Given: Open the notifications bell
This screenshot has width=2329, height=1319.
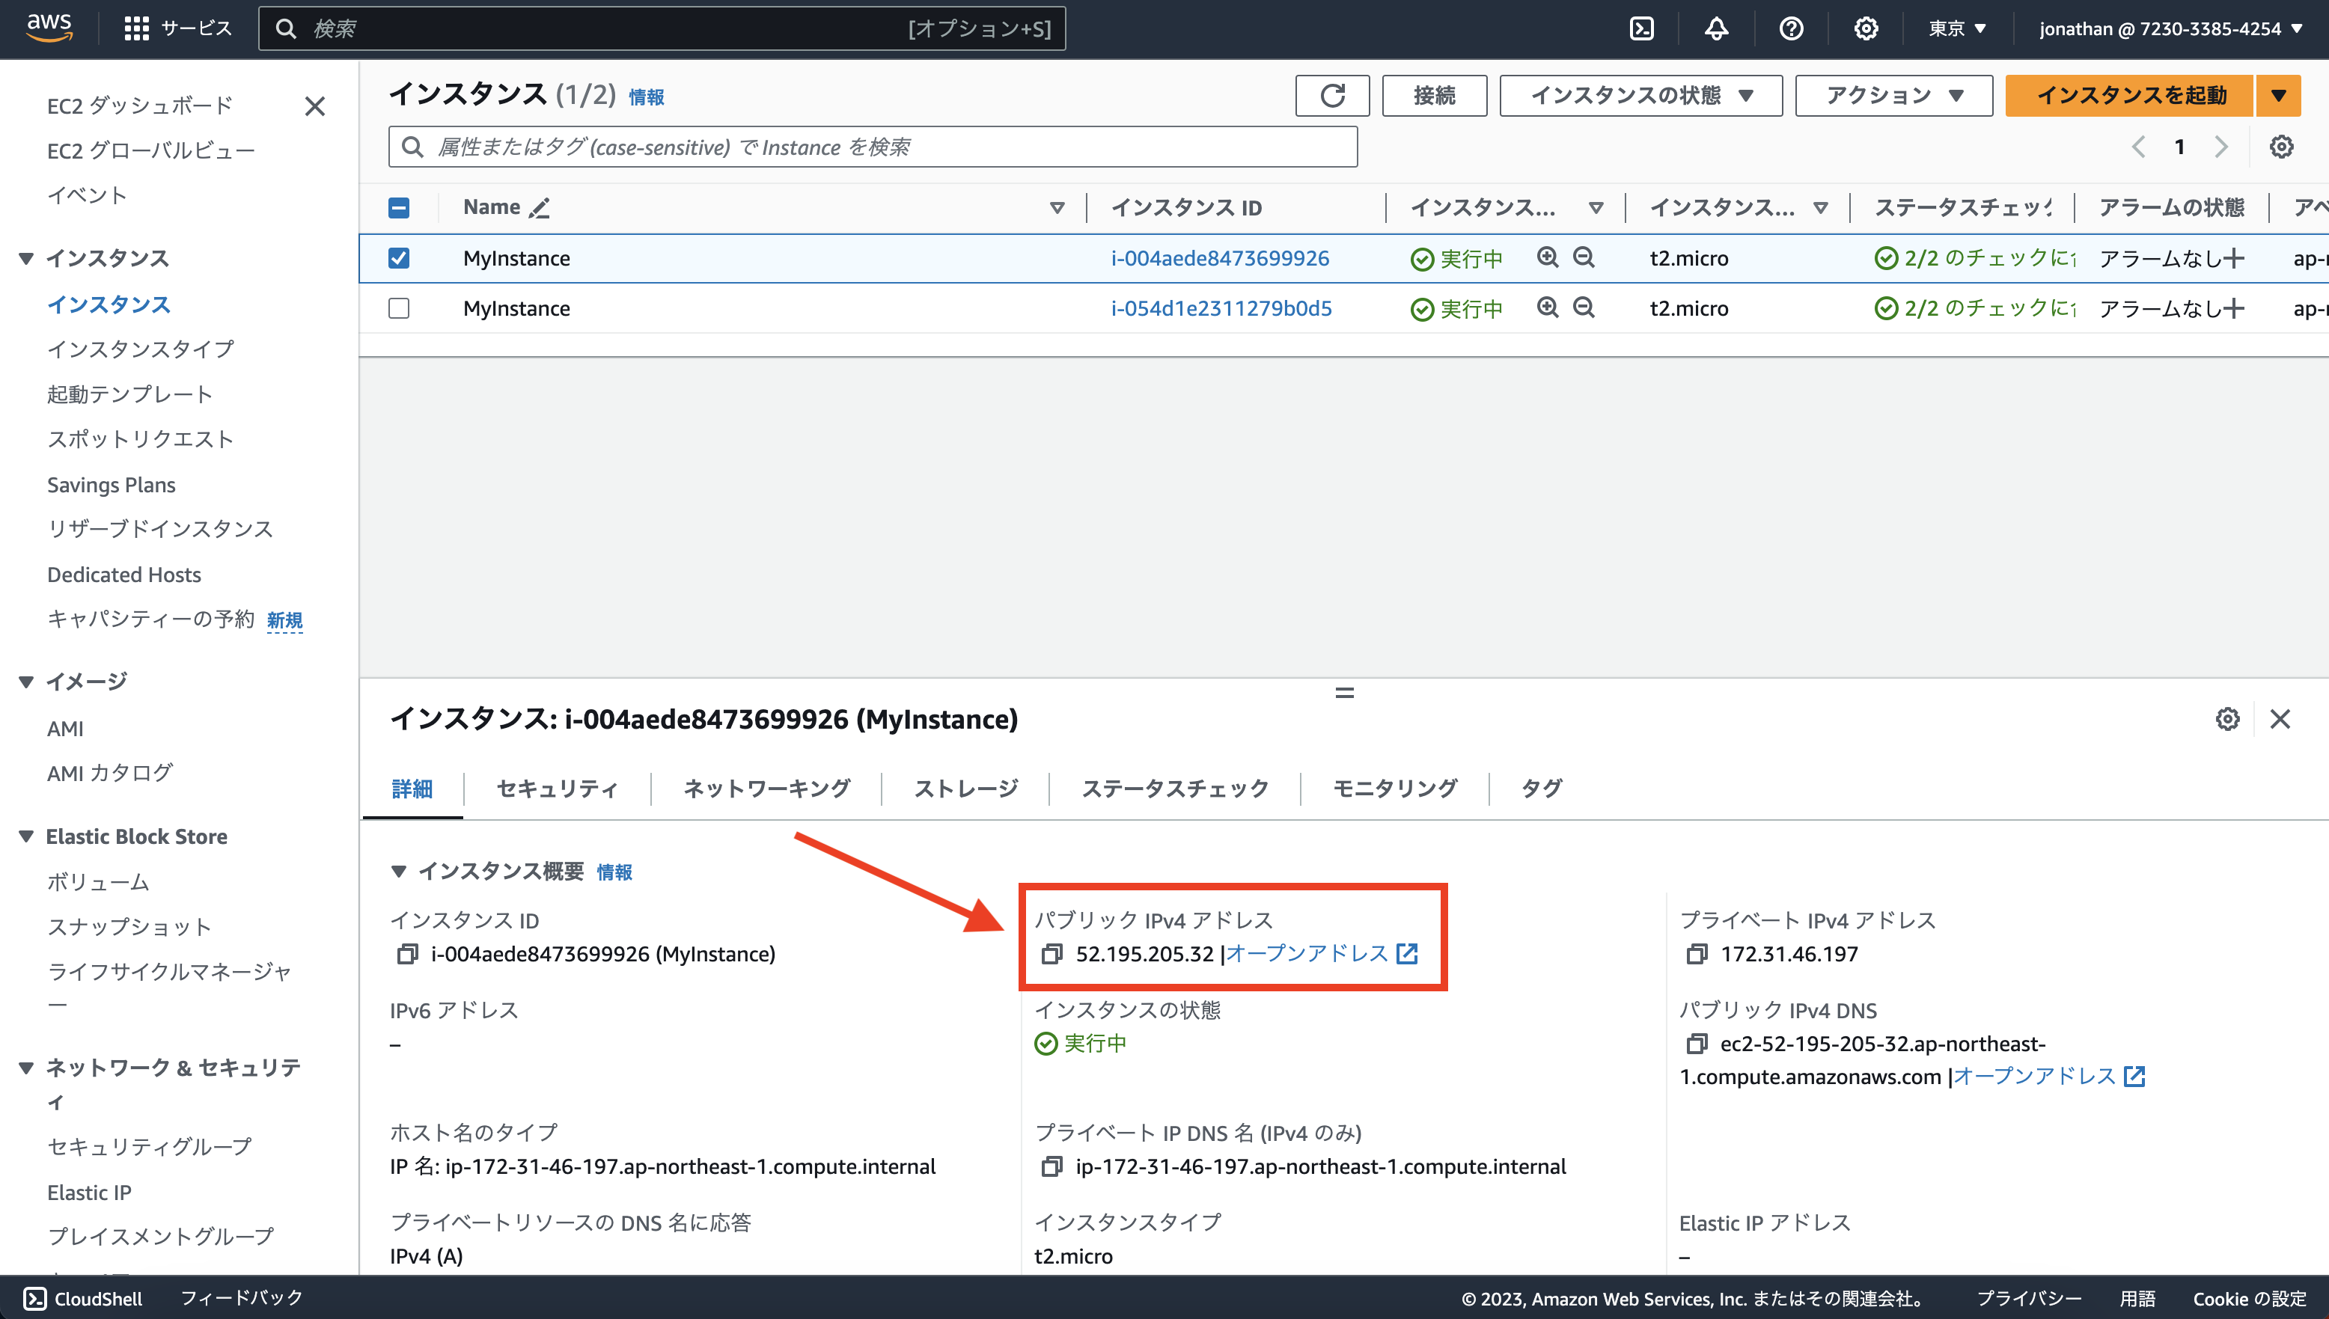Looking at the screenshot, I should coord(1716,28).
